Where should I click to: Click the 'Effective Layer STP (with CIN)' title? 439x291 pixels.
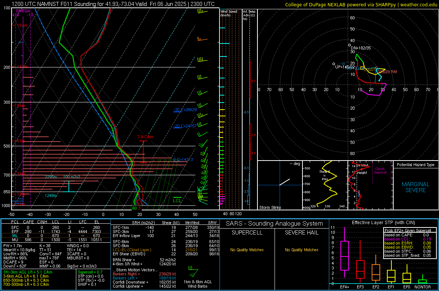[383, 223]
